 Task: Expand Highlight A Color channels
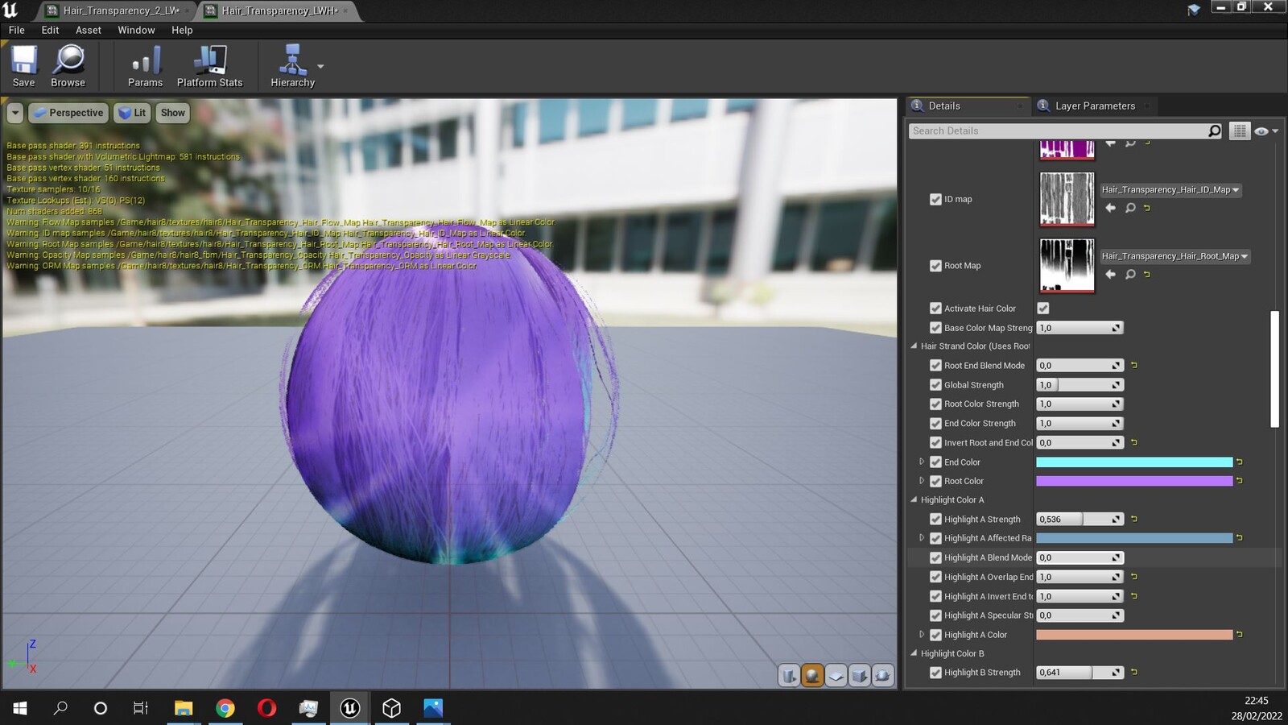[x=922, y=634]
